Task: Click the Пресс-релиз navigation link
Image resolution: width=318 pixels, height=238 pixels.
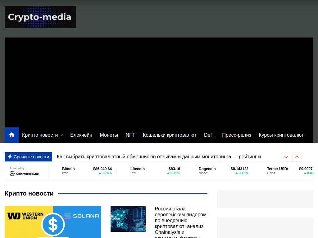Action: tap(237, 135)
